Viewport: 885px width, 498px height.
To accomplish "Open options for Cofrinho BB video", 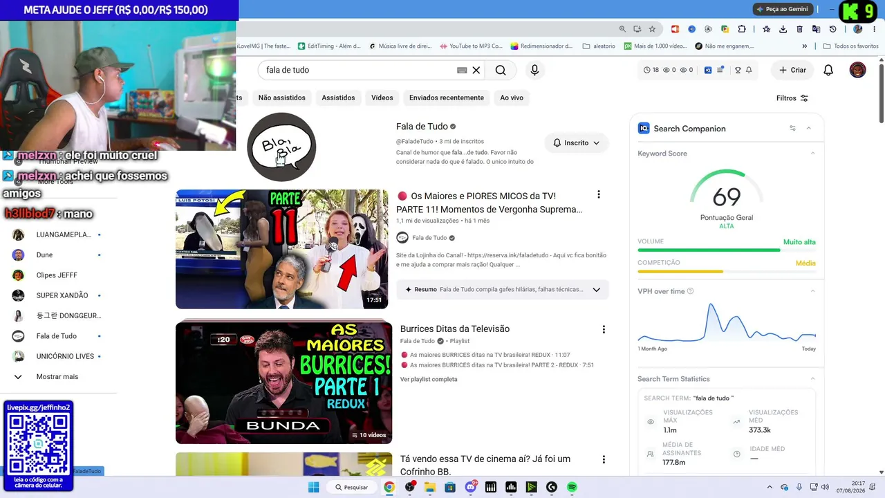I will (x=604, y=459).
